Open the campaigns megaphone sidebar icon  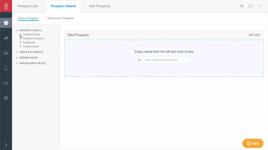click(6, 38)
